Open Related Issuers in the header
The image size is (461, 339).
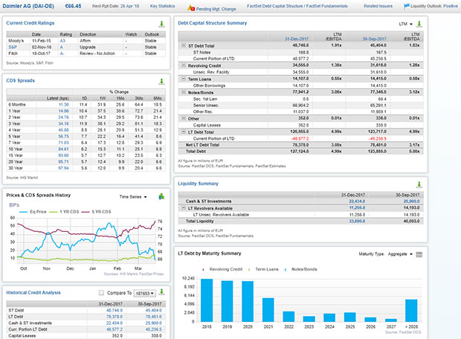click(378, 6)
